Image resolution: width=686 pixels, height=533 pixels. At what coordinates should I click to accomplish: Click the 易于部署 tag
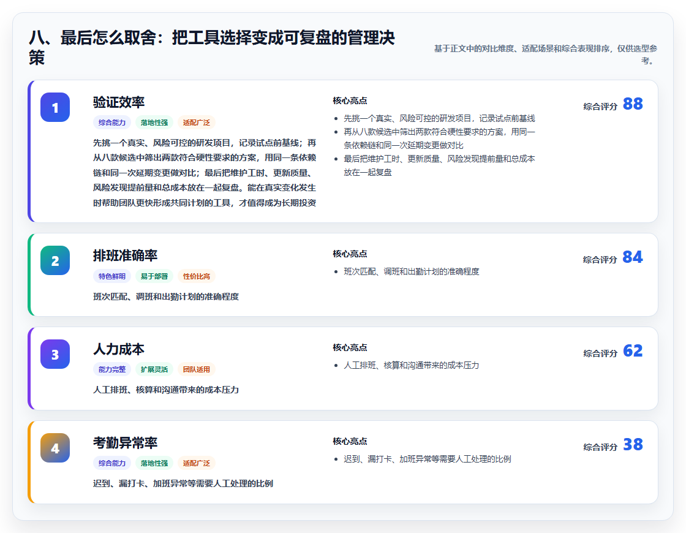coord(154,276)
